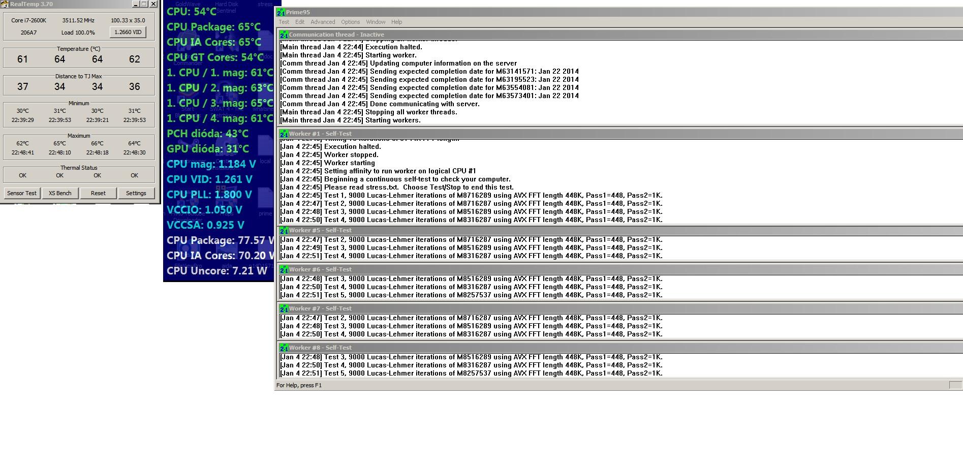Open RealTemp Settings
Screen dimensions: 963x465
136,193
